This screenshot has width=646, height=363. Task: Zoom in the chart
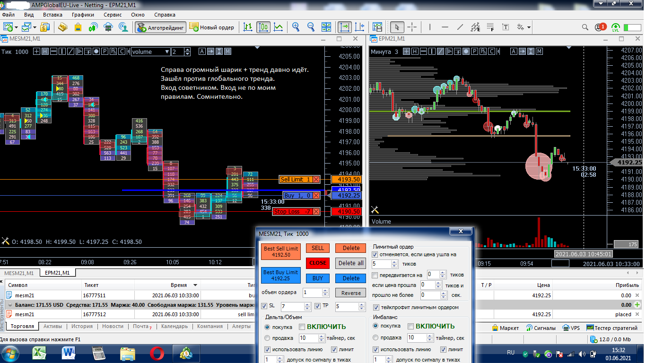(296, 27)
